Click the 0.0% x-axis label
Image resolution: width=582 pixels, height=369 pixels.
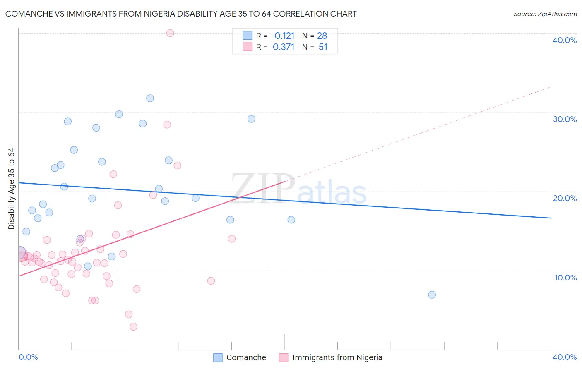29,357
